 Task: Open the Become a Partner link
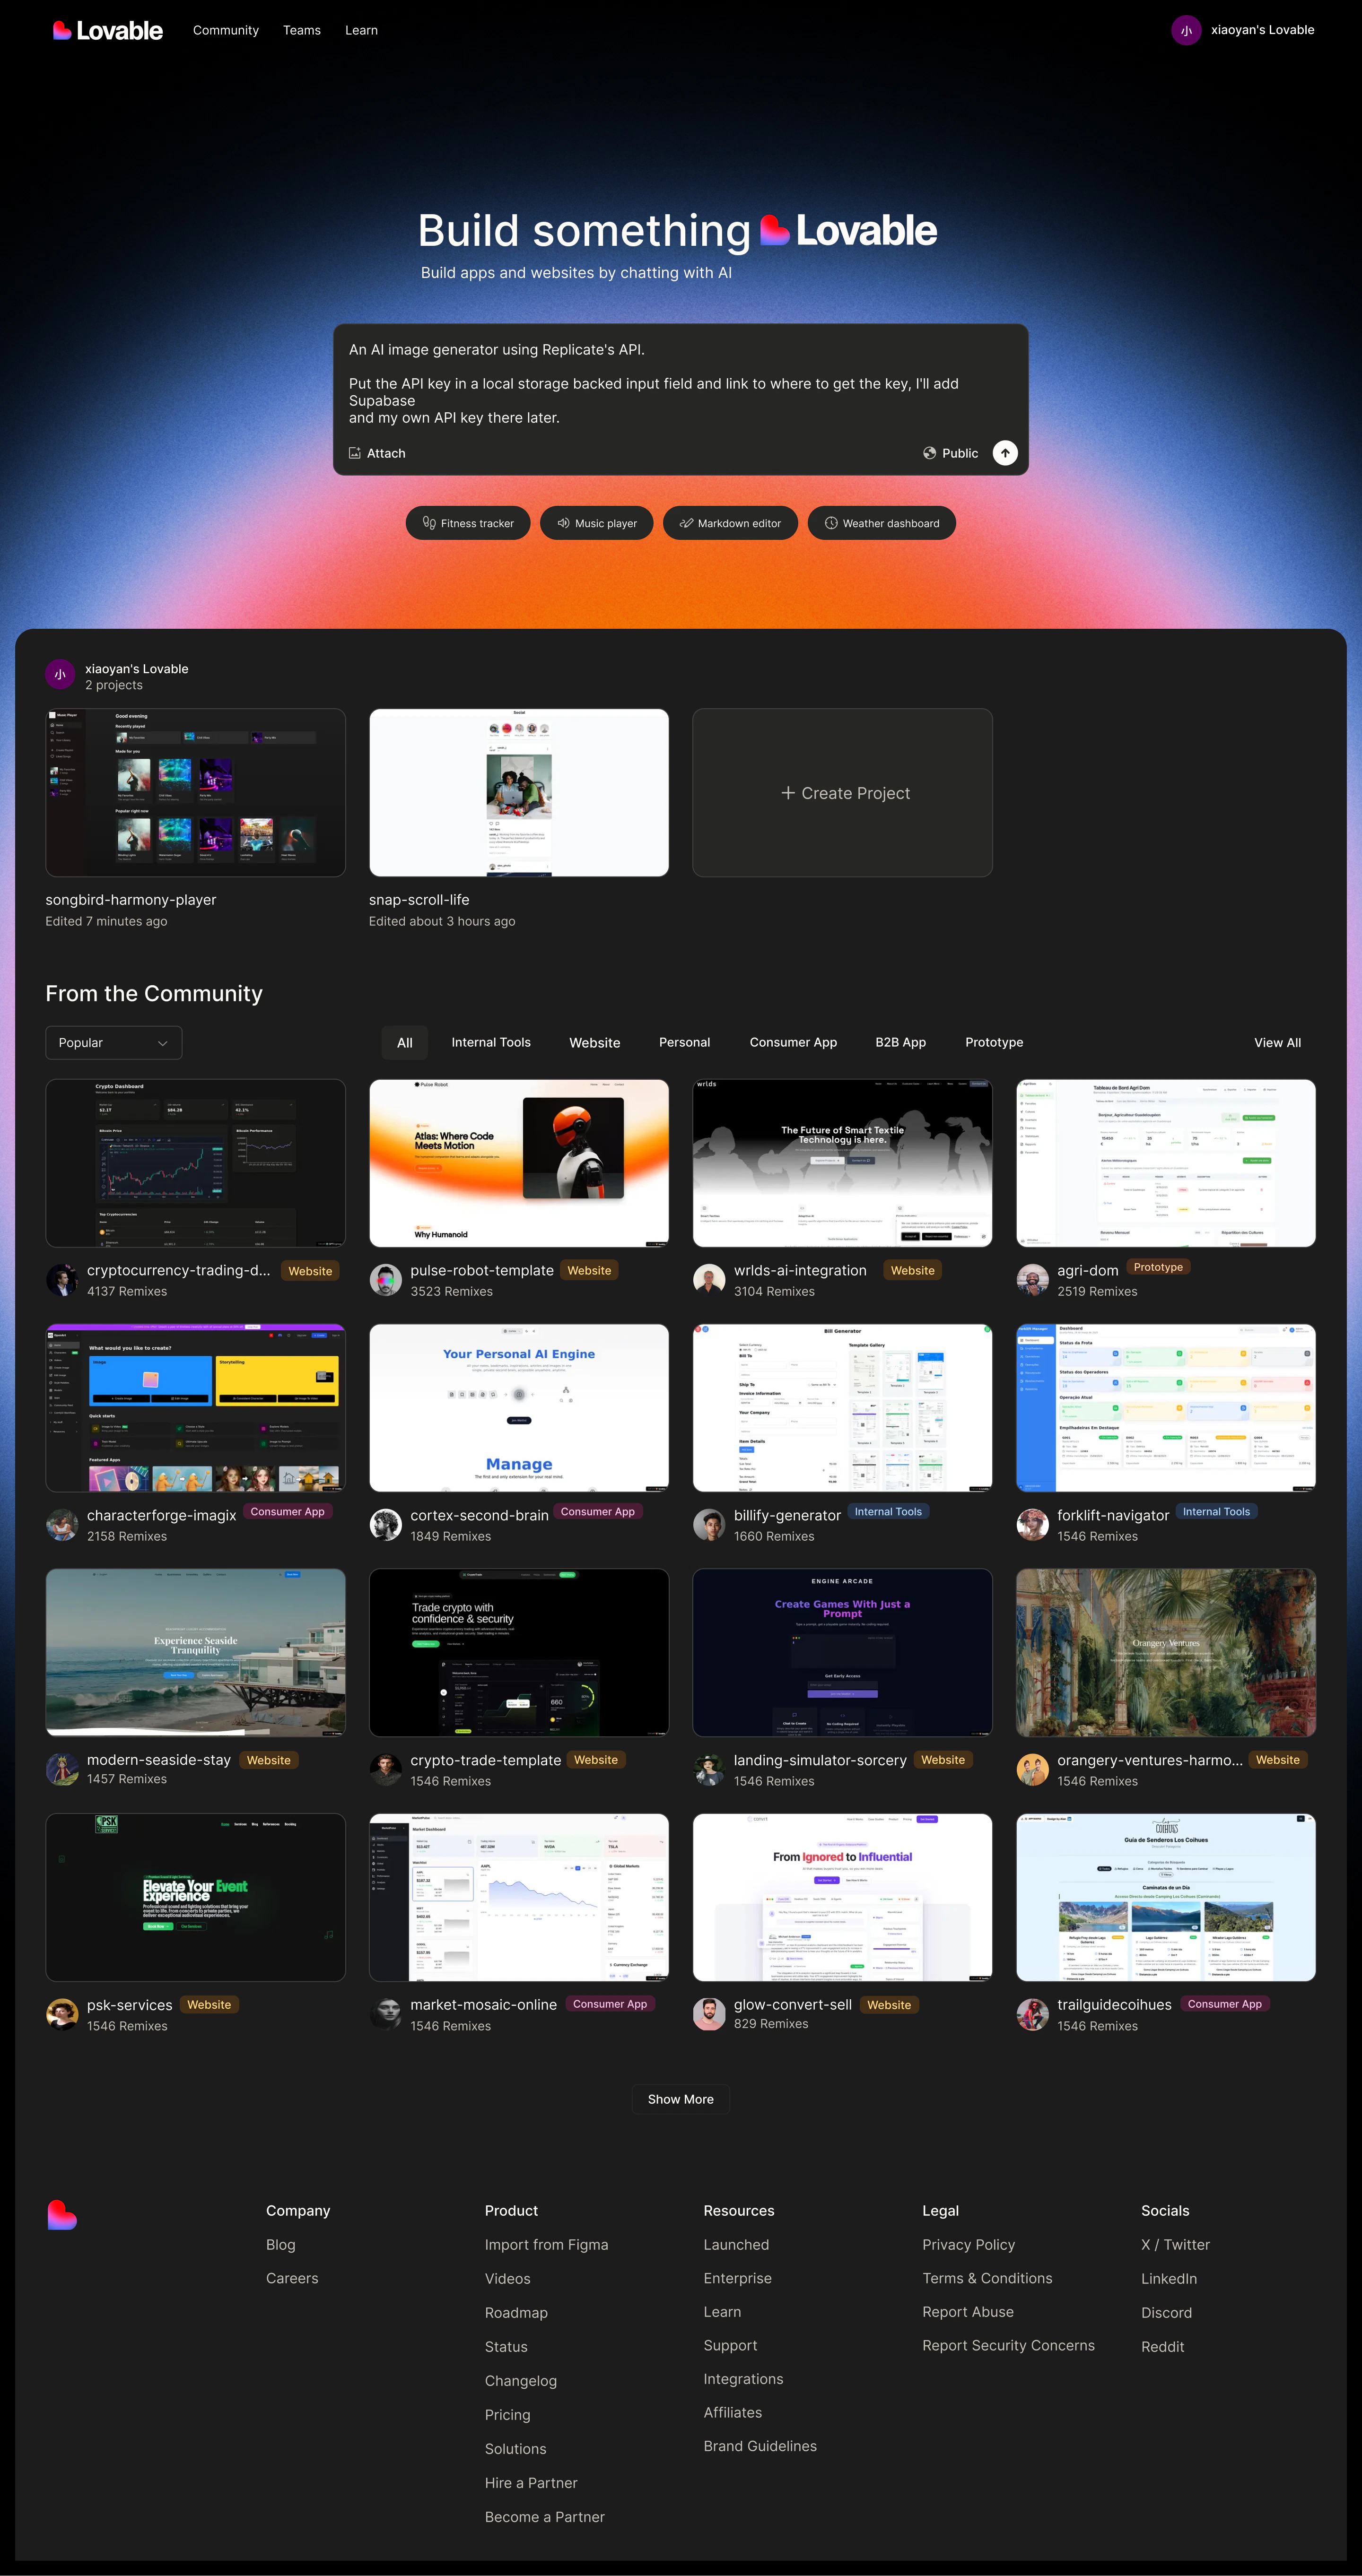(545, 2517)
